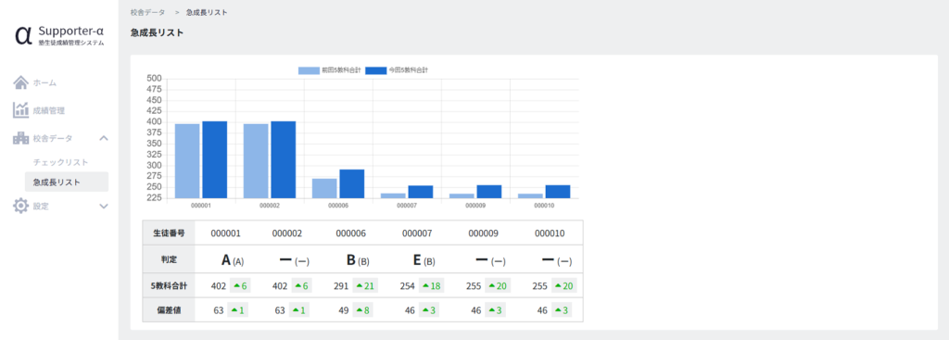Click the 設定 gear icon
Image resolution: width=949 pixels, height=340 pixels.
point(20,207)
